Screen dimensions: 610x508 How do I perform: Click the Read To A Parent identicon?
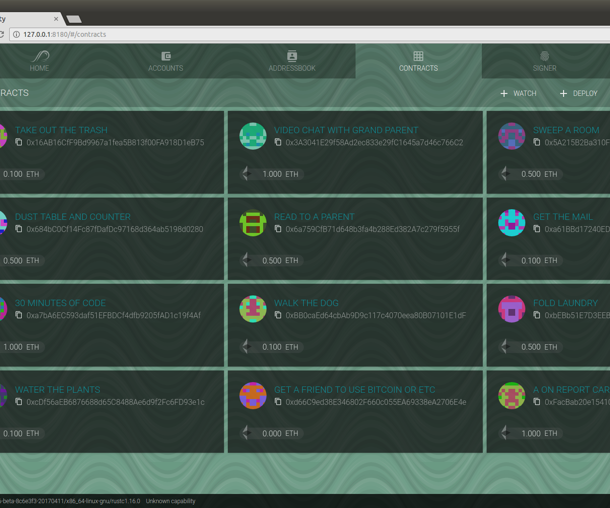click(x=253, y=223)
